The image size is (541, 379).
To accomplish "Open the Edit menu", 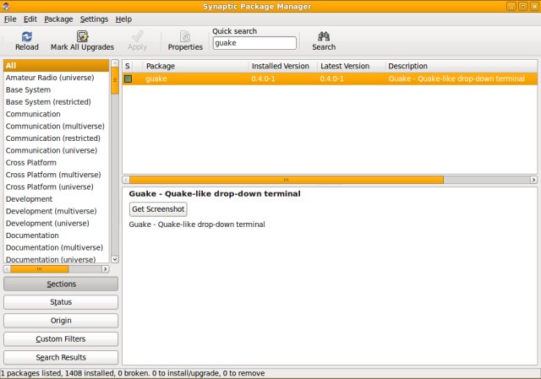I will [30, 19].
